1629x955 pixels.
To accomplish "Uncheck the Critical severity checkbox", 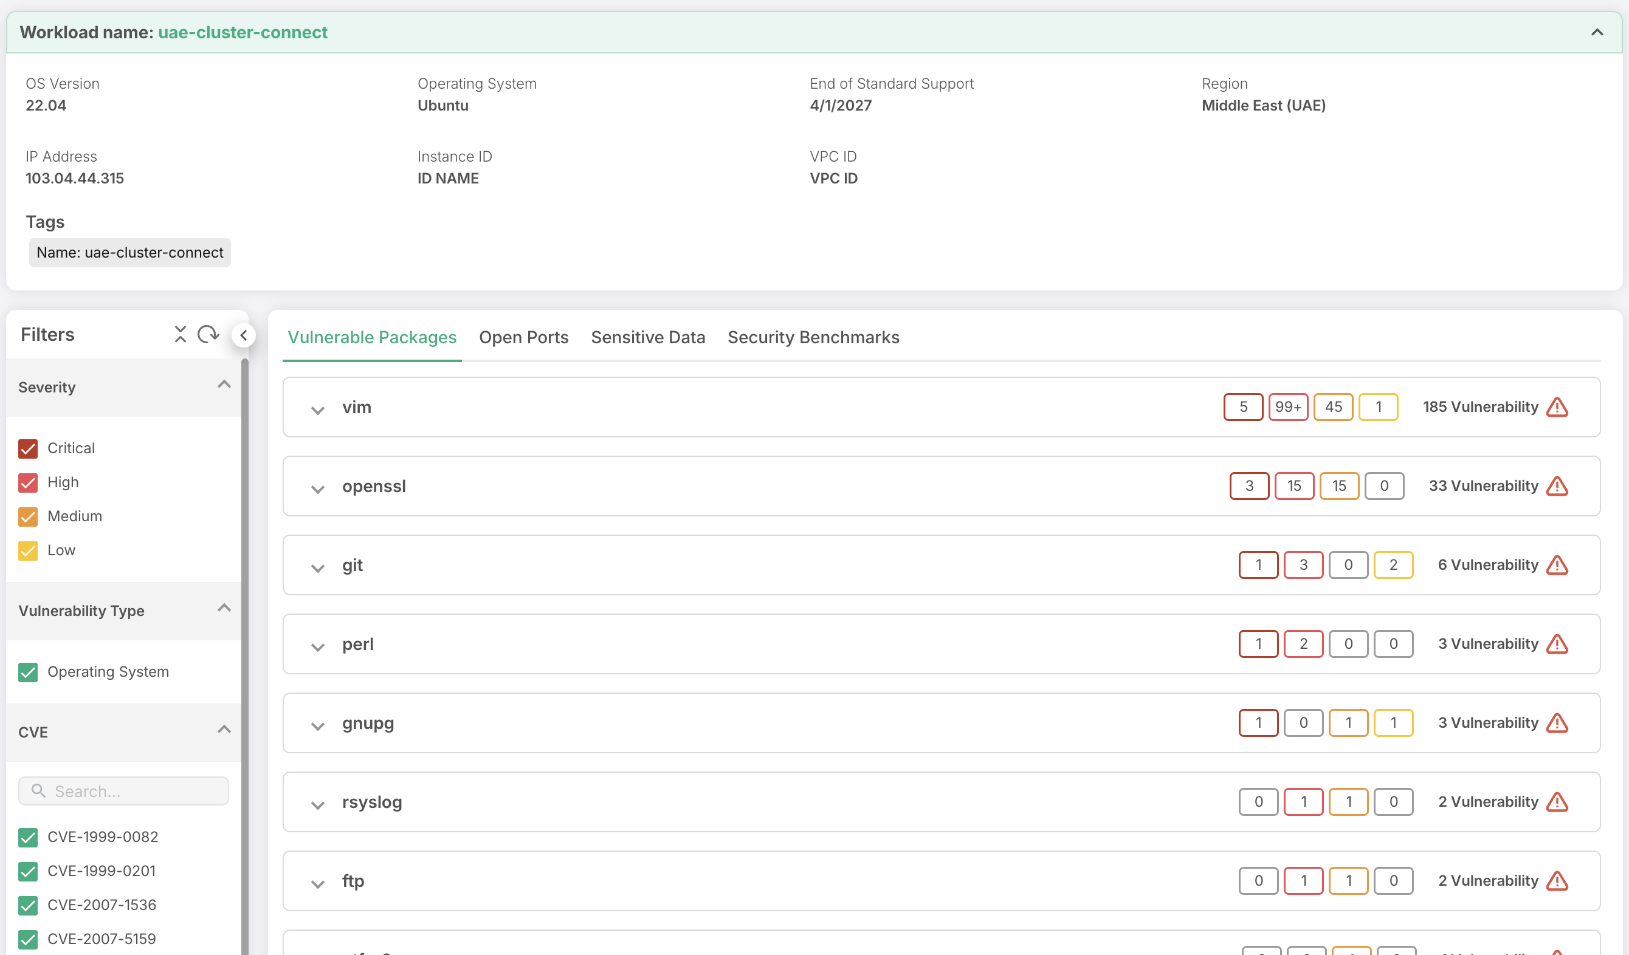I will 28,448.
